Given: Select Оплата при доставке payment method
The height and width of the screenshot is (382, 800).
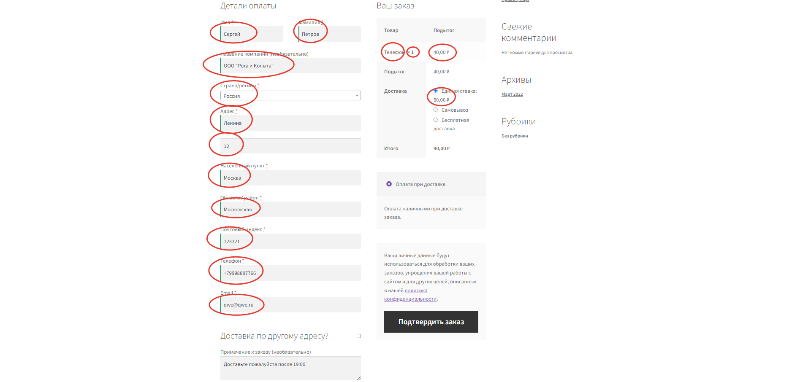Looking at the screenshot, I should [389, 184].
